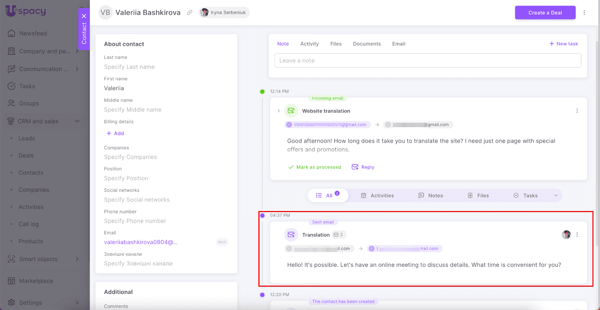Click the email thread count badge
Screen dimensions: 600x310
[x=338, y=235]
